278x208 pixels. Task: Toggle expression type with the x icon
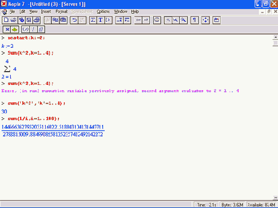coord(7,29)
